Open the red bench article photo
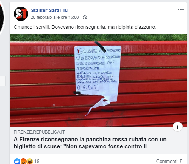Image resolution: width=189 pixels, height=164 pixels. tap(98, 80)
